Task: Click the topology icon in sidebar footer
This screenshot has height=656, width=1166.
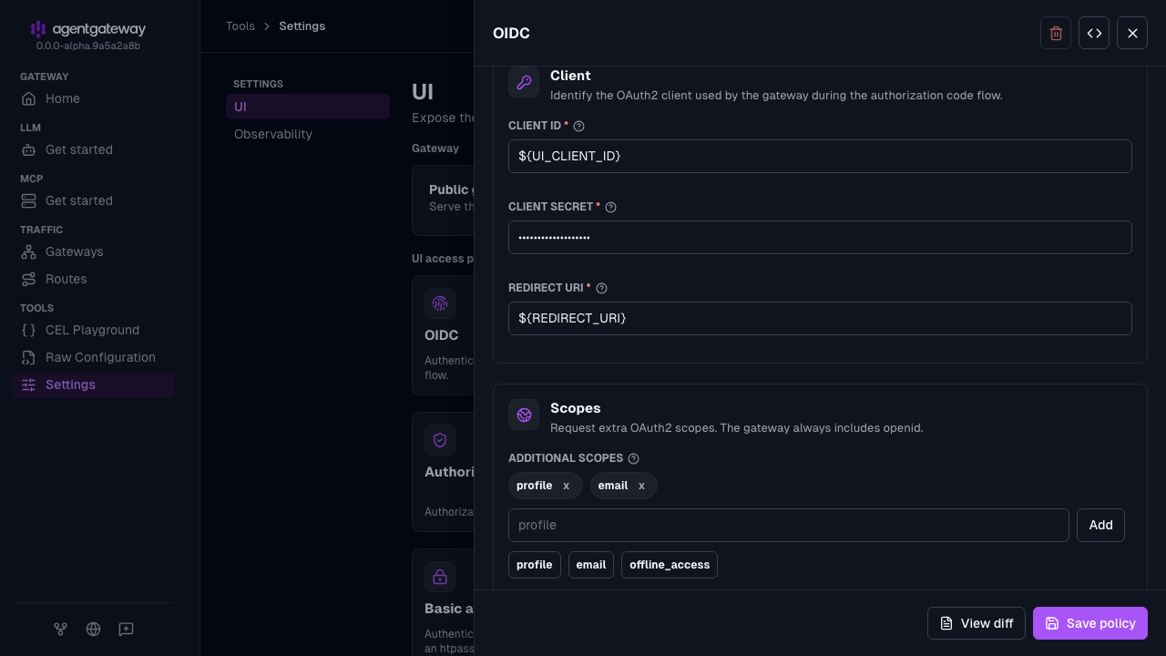Action: 60,629
